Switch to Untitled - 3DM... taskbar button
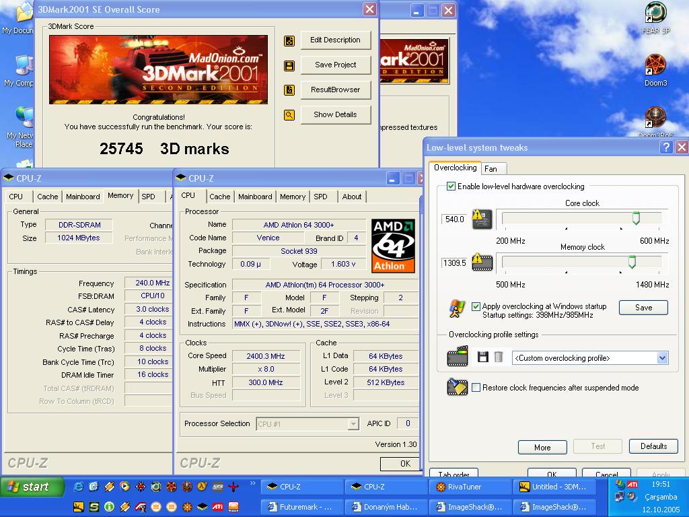Screen dimensions: 689x517 coord(554,487)
